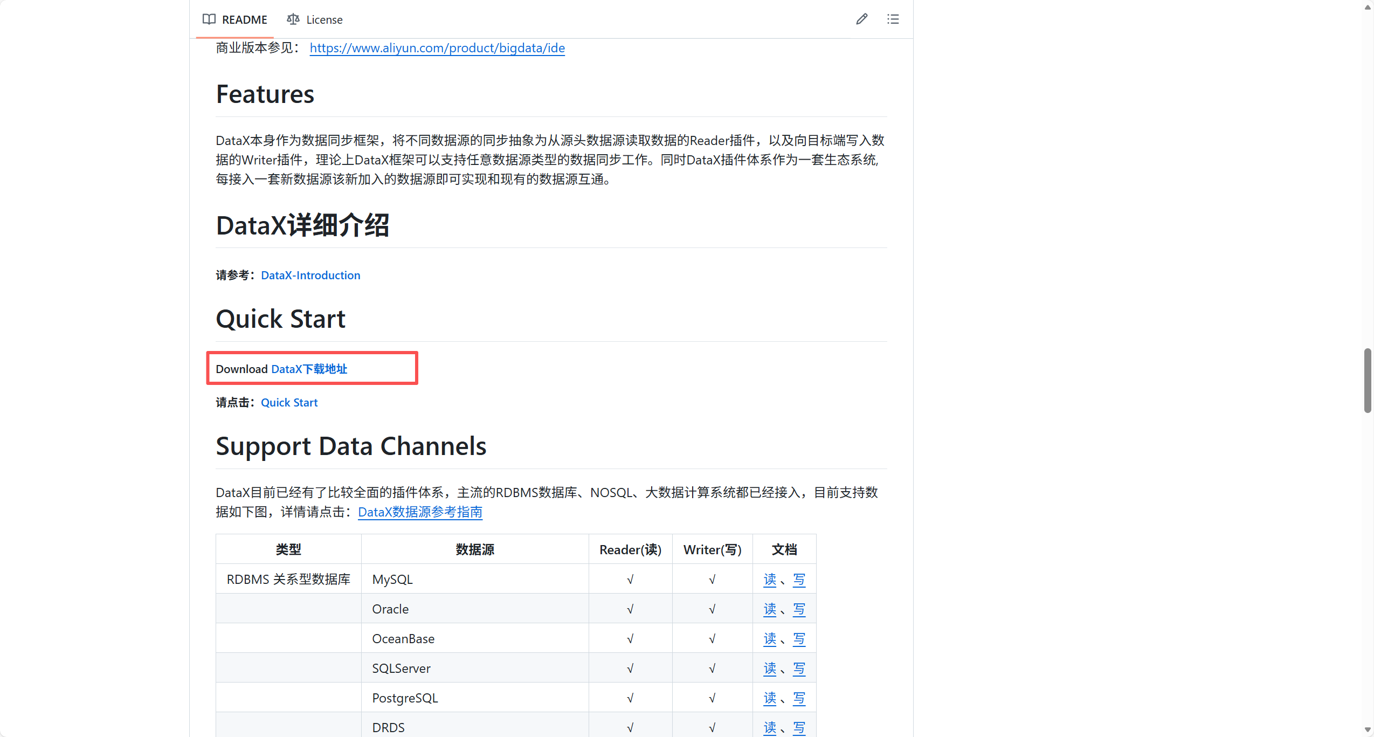Open Oracle reader doc 读 link

770,609
